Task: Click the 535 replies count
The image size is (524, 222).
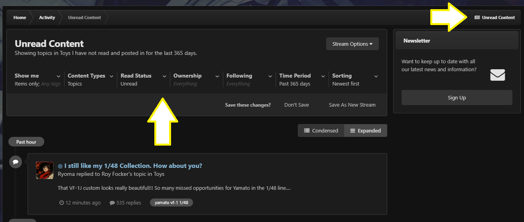Action: [125, 203]
